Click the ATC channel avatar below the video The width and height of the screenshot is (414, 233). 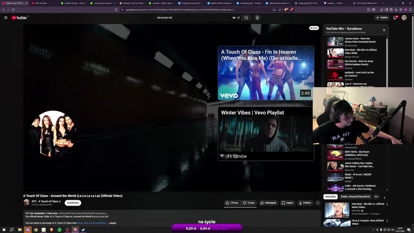point(27,203)
